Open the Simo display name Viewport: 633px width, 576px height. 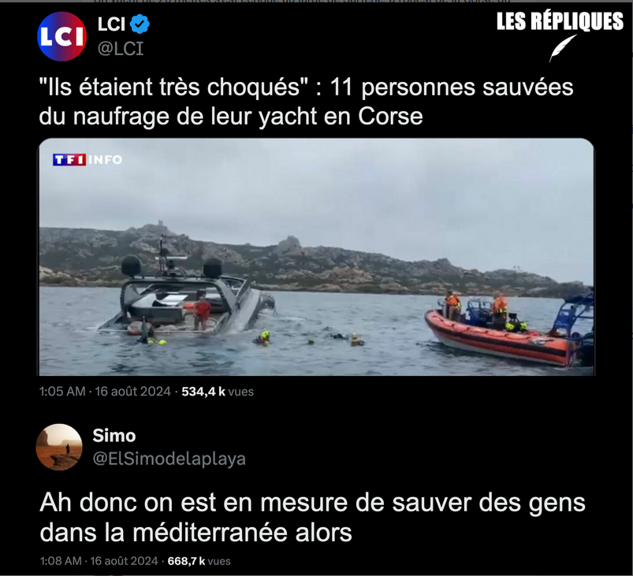[114, 436]
